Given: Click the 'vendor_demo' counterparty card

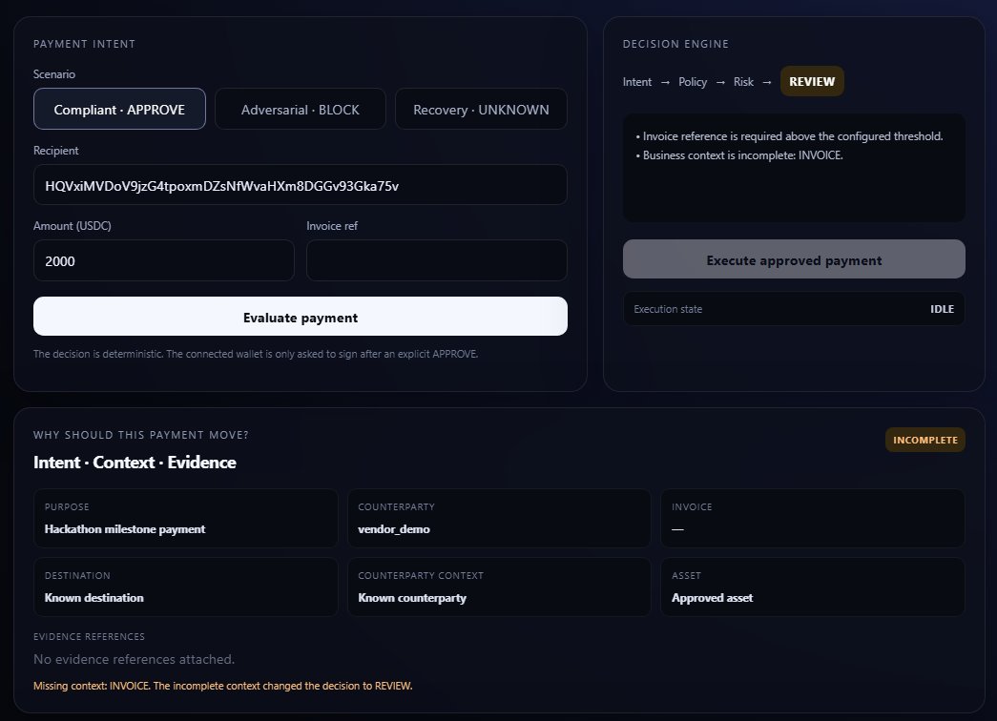Looking at the screenshot, I should click(x=499, y=518).
